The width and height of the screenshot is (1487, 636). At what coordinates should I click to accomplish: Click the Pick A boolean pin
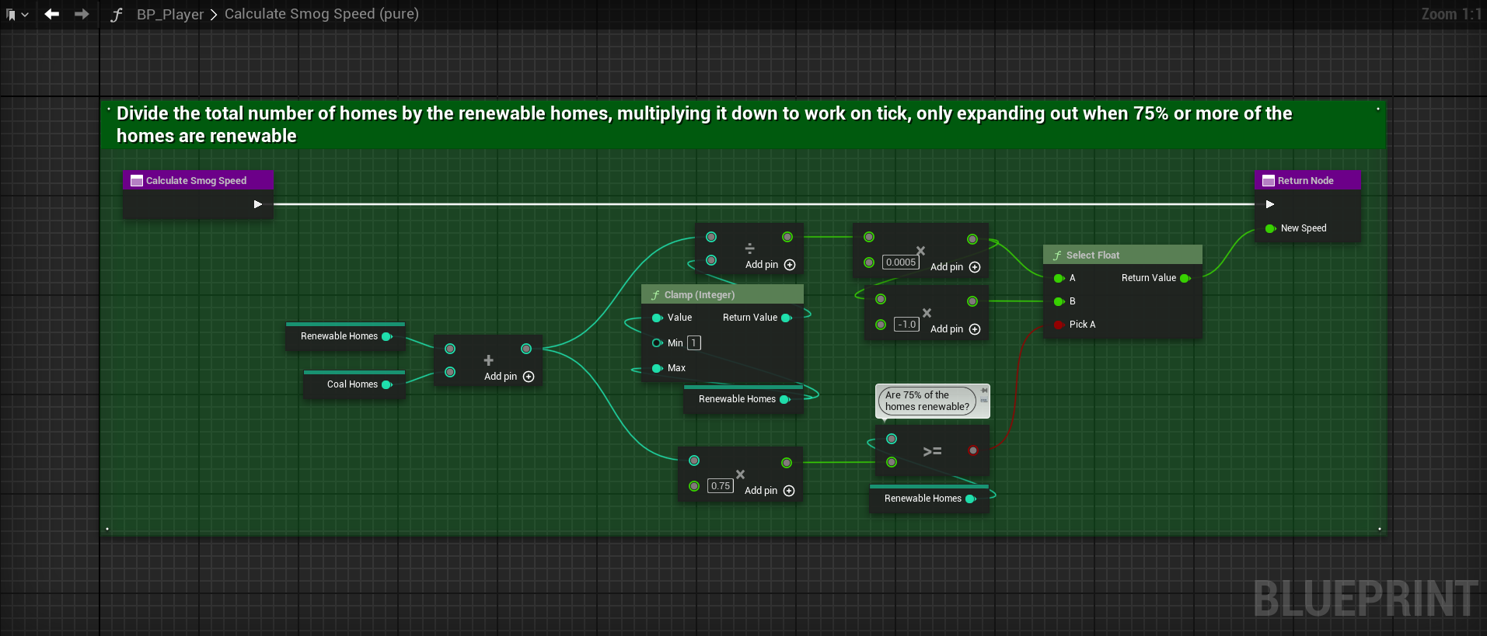tap(1059, 325)
